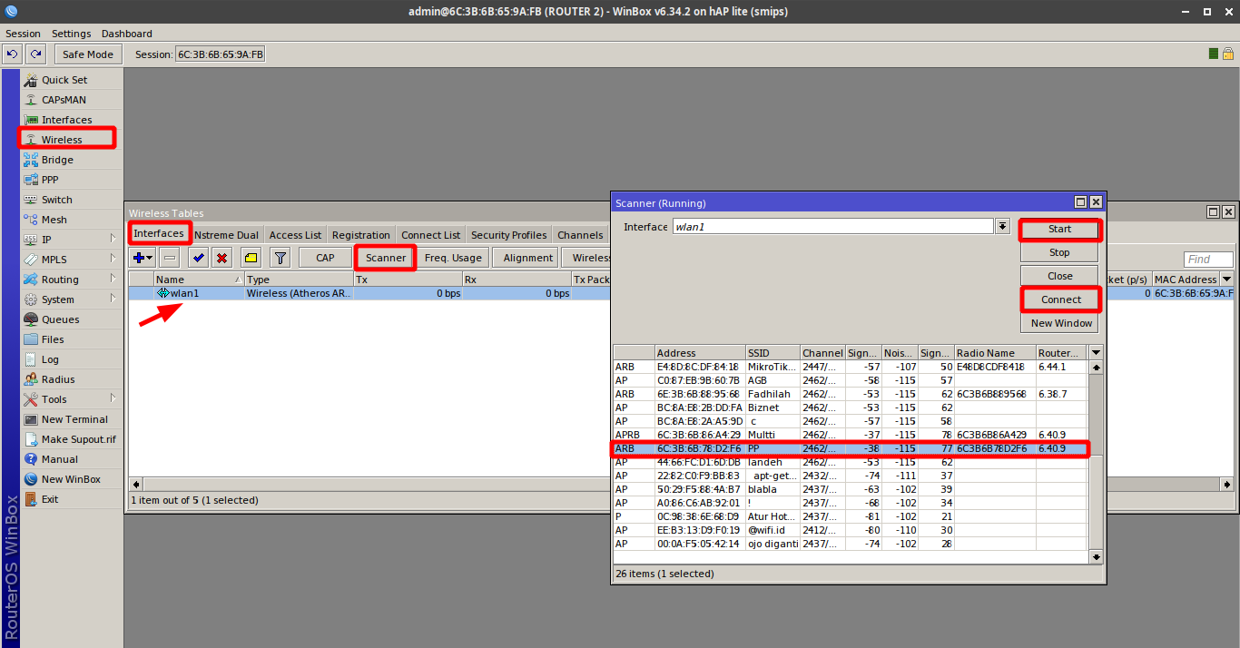Switch to Access List tab
The image size is (1240, 648).
tap(295, 235)
